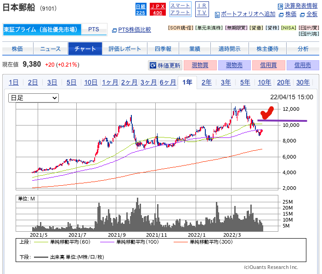
Task: Select the 30年 chart period
Action: pyautogui.click(x=303, y=82)
